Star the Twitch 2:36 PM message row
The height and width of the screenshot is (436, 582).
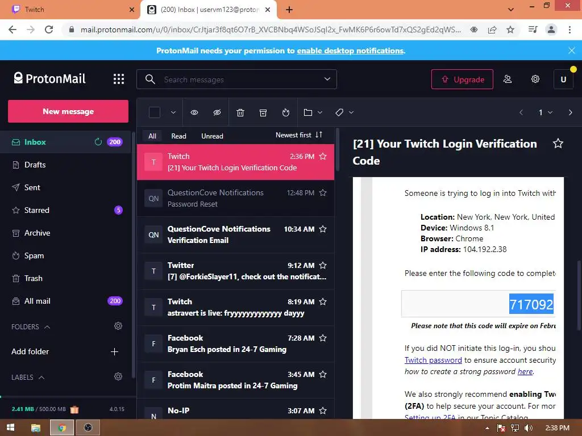(x=323, y=156)
